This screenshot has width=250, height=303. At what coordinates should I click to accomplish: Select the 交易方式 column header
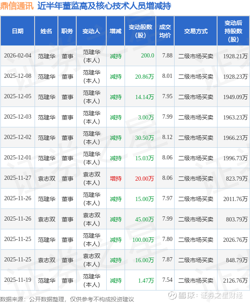(196, 31)
